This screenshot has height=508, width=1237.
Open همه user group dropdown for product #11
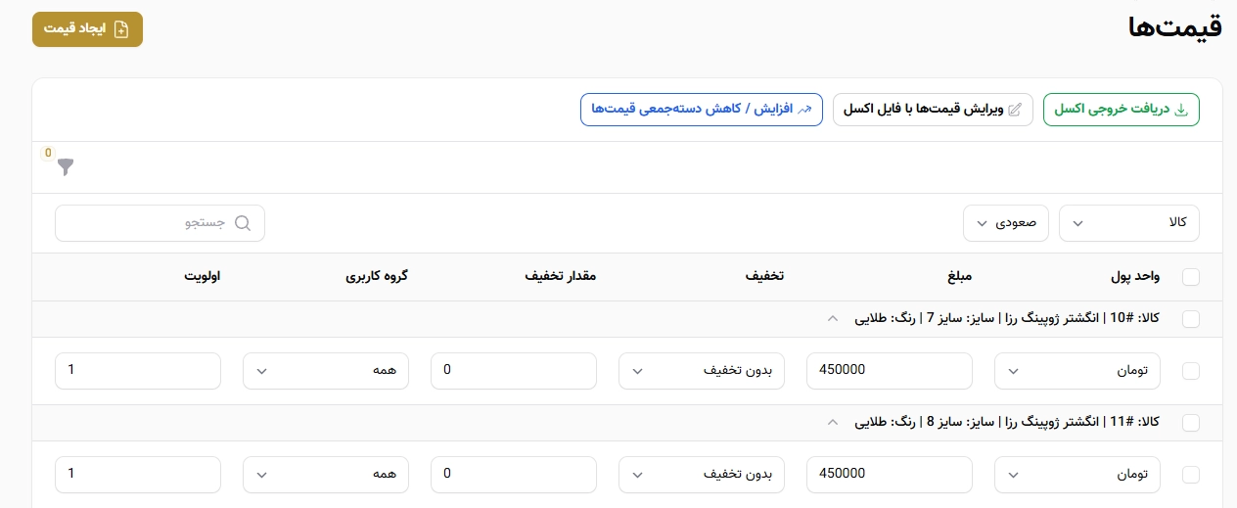click(x=326, y=475)
